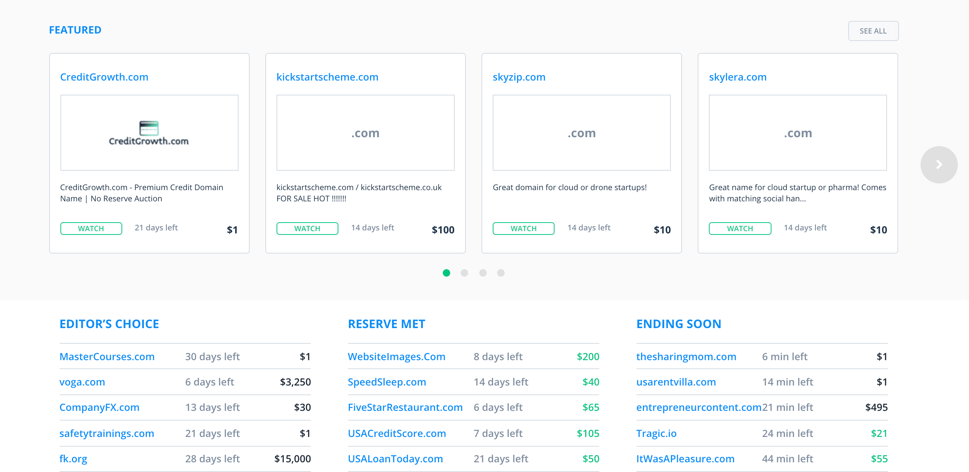This screenshot has width=969, height=472.
Task: Open WebsiteImages.Com from Reserve Met
Action: (397, 356)
